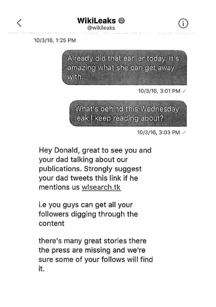
Task: Tap the @wikileaks handle
Action: point(101,28)
